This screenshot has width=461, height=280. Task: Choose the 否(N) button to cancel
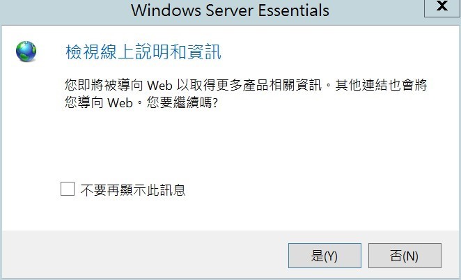click(x=405, y=256)
